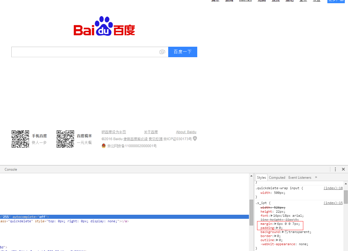Image resolution: width=348 pixels, height=251 pixels.
Task: Click the ©2016 Baidu copyright text
Action: [x=112, y=139]
